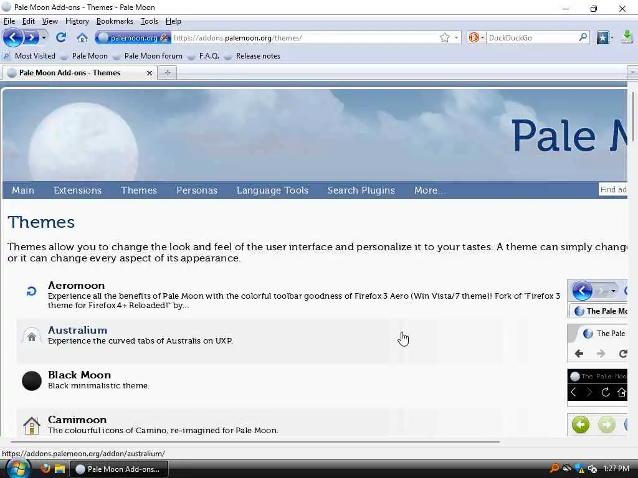Open the Tools menu
The image size is (638, 478).
tap(150, 21)
